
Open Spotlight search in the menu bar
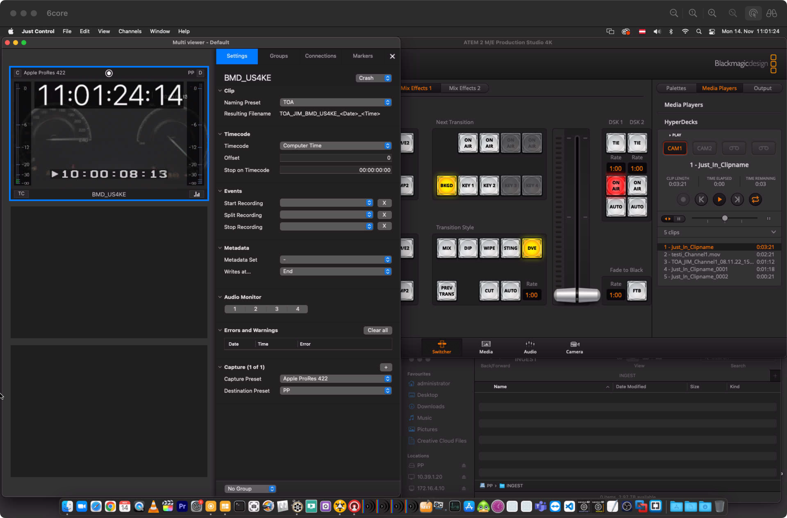point(698,31)
